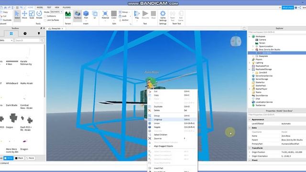Choose Select Children in context menu

click(173, 135)
